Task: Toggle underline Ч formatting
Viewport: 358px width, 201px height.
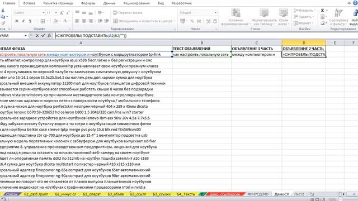Action: pos(30,21)
